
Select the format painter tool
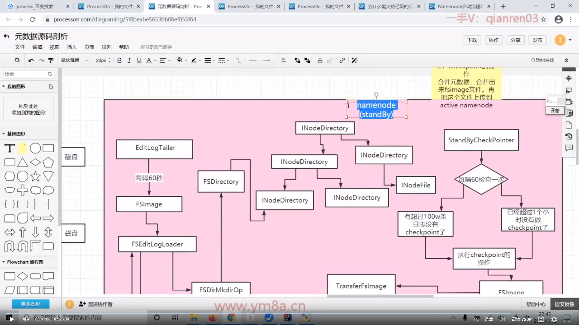point(51,60)
